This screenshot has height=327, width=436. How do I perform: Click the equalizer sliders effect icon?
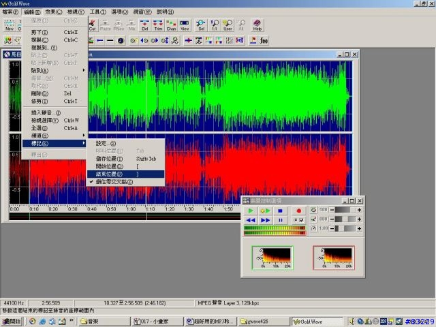[229, 41]
